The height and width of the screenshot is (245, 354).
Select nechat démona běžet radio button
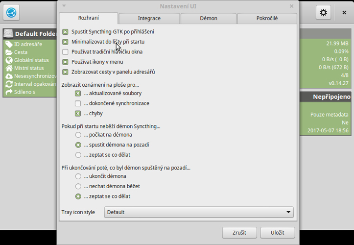[x=78, y=187]
